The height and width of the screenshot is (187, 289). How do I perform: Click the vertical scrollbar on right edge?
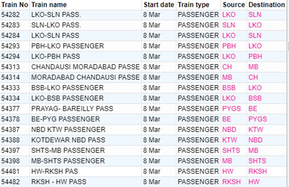(288, 46)
